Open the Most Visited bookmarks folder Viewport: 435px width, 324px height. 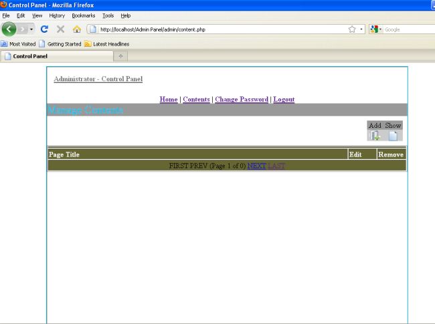point(18,44)
